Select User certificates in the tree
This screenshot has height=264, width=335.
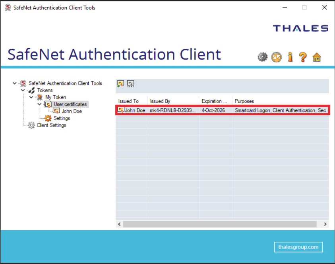[70, 104]
